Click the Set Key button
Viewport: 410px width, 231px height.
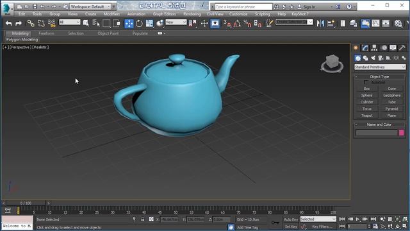point(291,227)
